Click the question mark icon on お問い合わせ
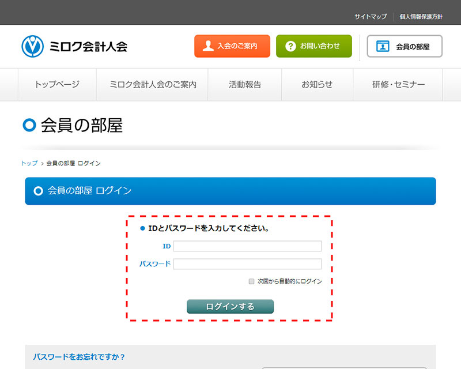461x369 pixels. 290,46
